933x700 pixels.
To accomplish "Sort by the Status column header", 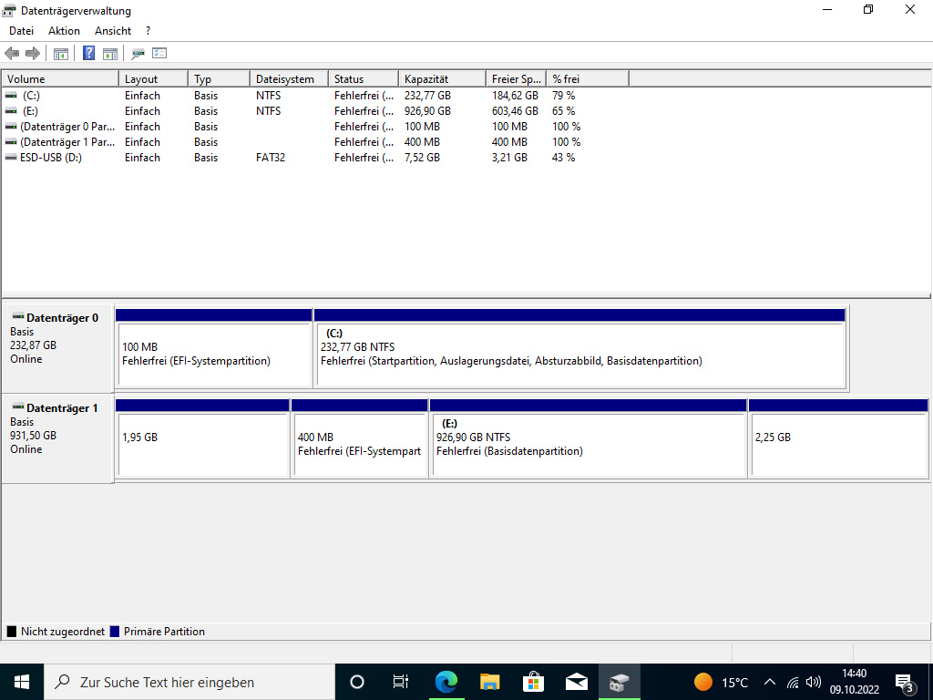I will click(x=364, y=78).
